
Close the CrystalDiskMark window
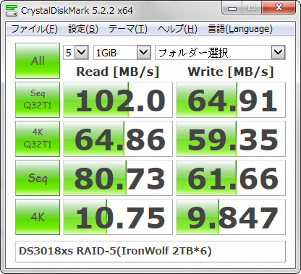pos(279,8)
